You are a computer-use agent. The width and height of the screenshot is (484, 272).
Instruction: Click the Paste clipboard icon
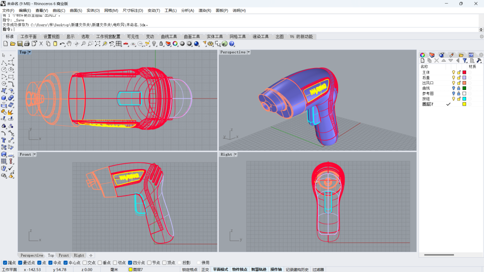[x=55, y=44]
